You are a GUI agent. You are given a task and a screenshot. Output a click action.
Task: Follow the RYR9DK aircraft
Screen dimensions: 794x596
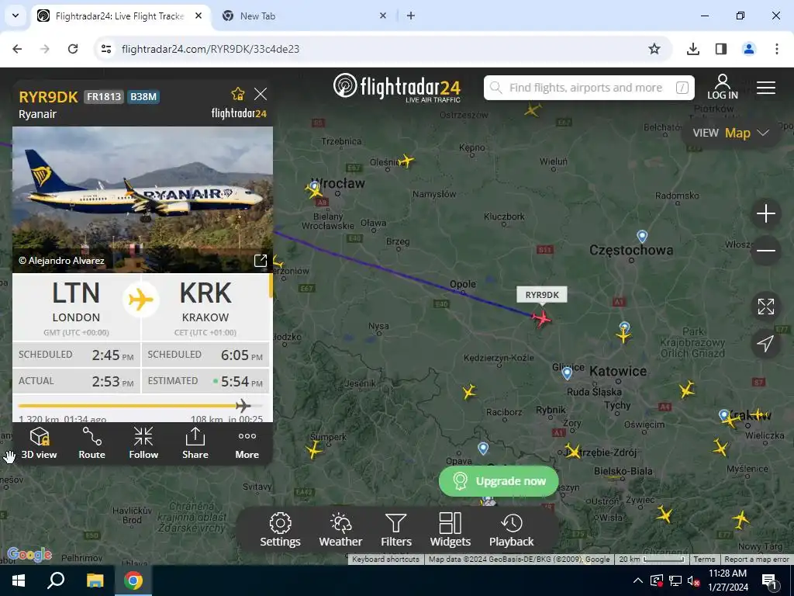click(x=143, y=443)
